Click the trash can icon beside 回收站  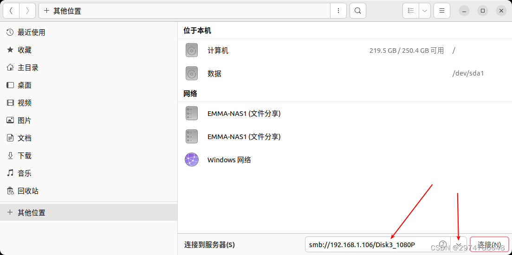(x=10, y=191)
